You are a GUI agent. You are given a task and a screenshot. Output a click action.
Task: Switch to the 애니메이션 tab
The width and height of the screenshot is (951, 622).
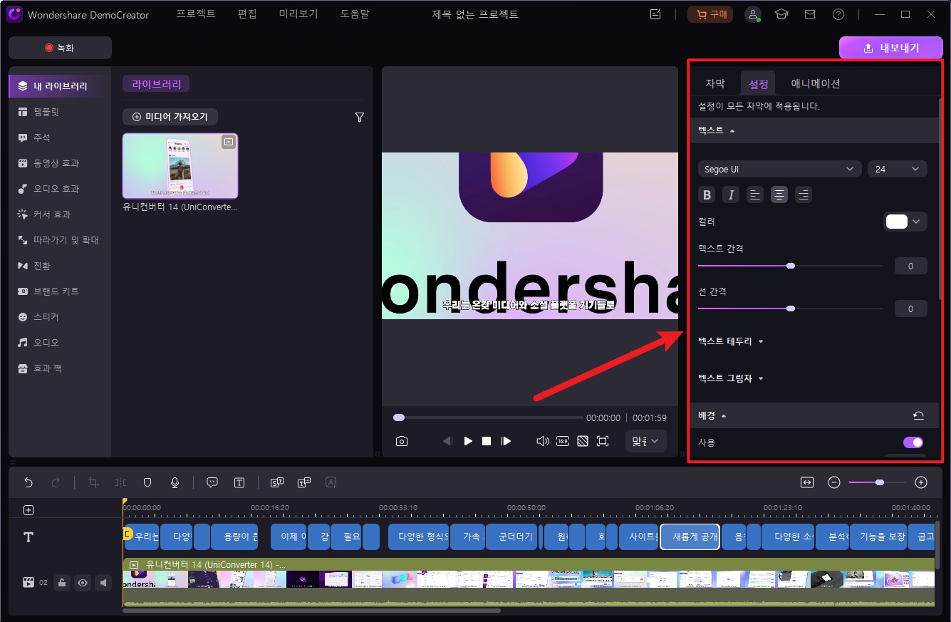[816, 83]
